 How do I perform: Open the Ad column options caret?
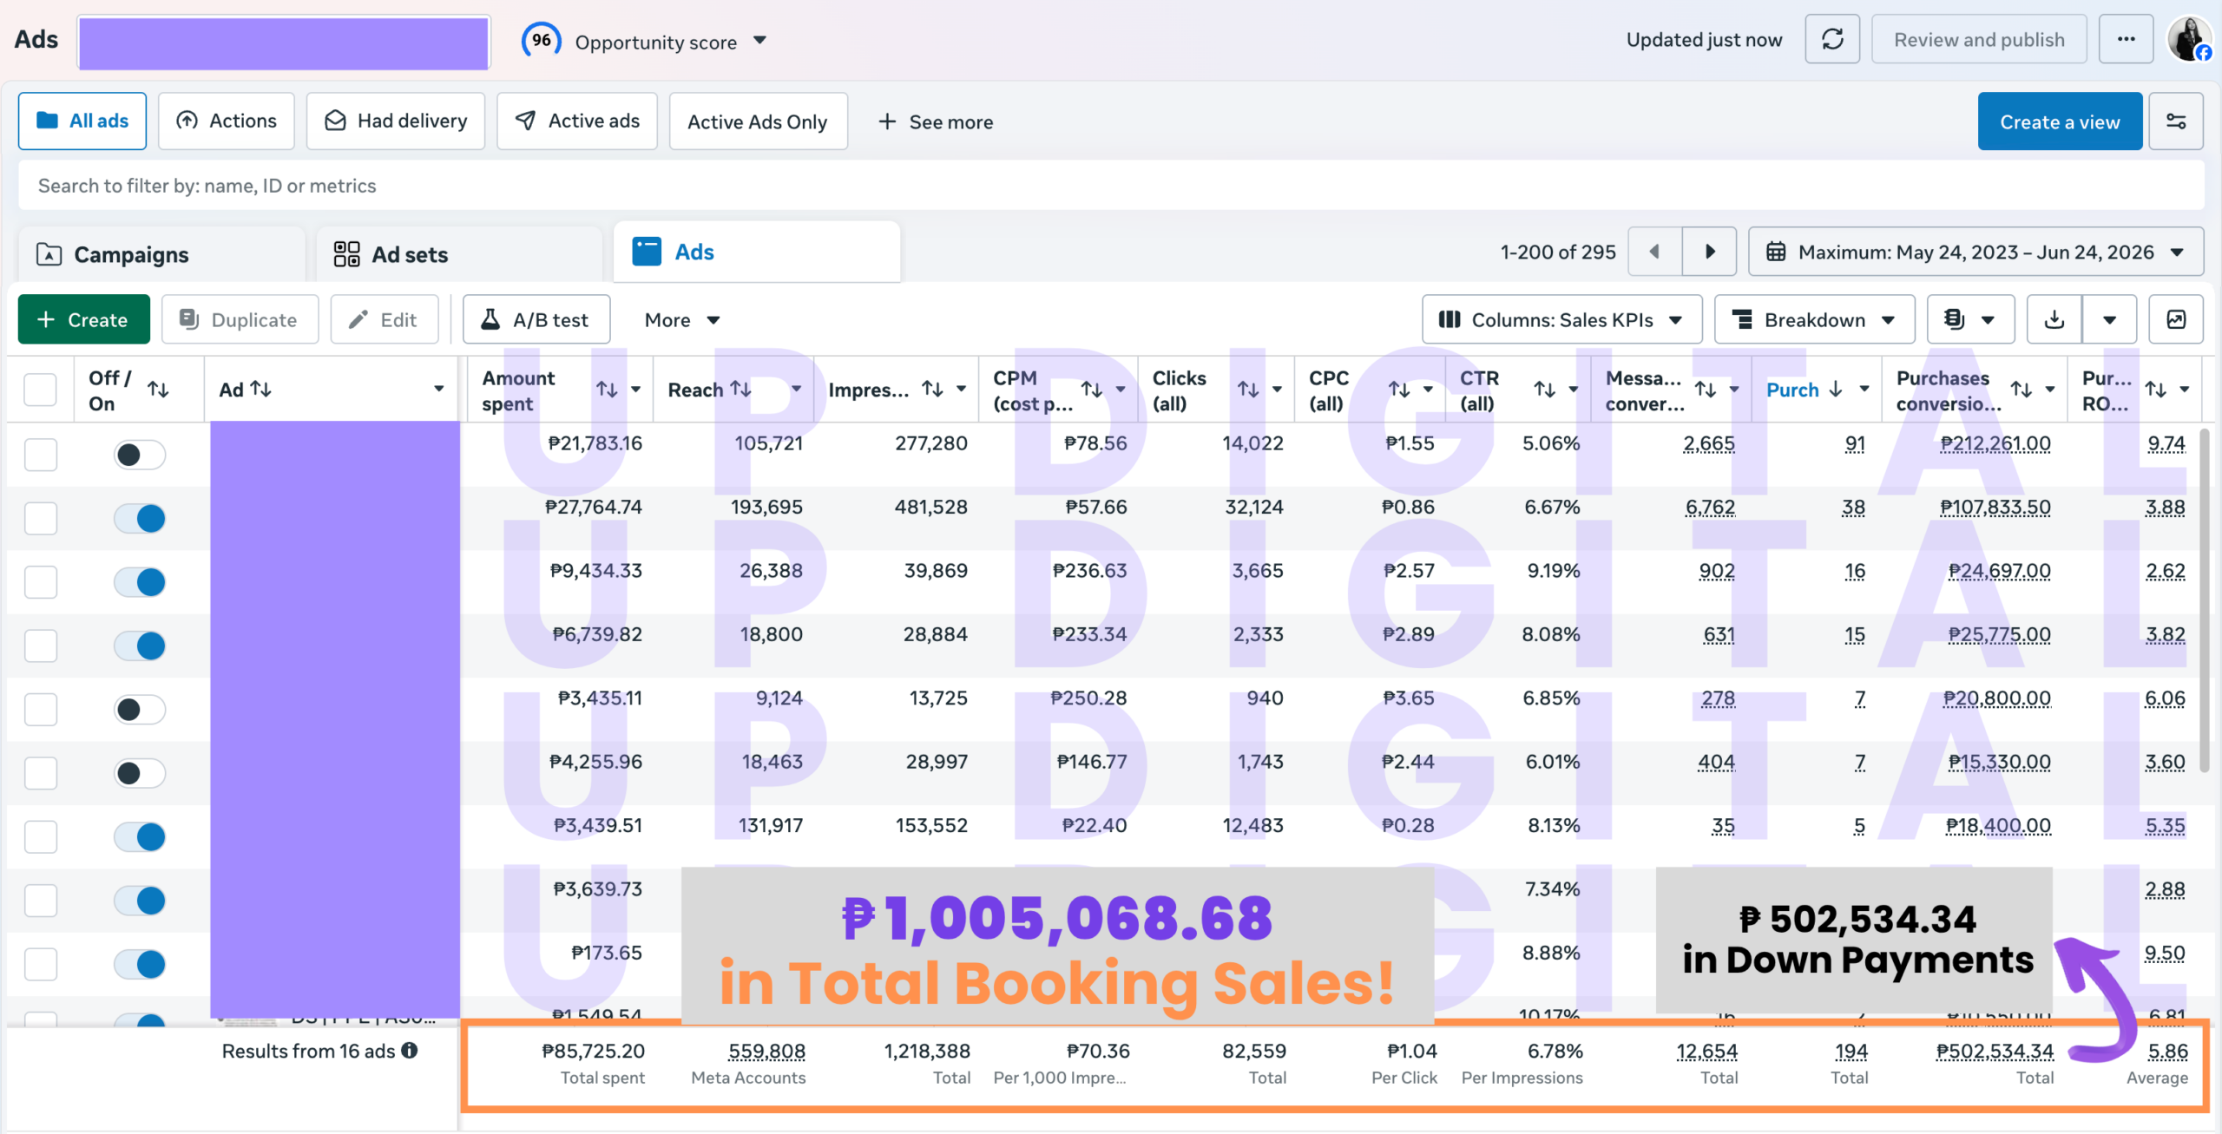[x=439, y=390]
